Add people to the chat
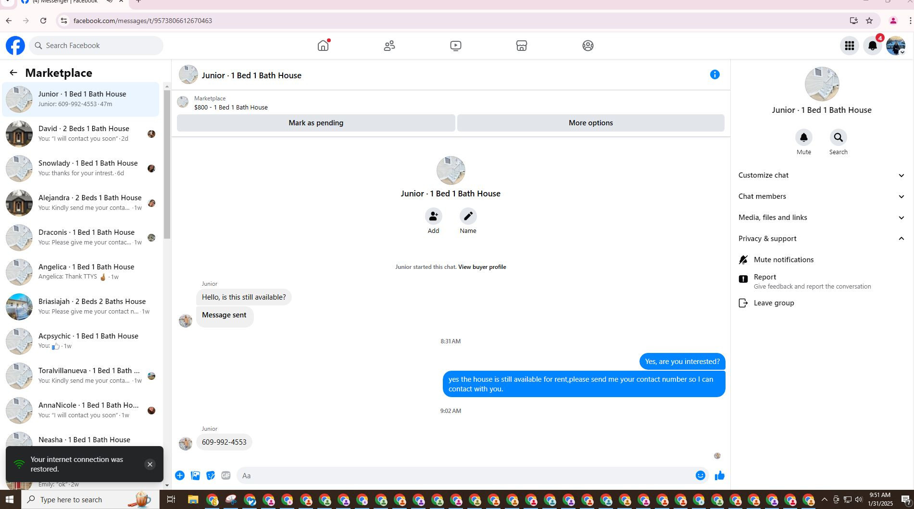 click(x=434, y=216)
